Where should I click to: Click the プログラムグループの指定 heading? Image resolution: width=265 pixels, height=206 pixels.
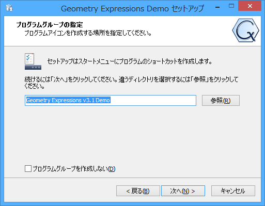[x=50, y=25]
